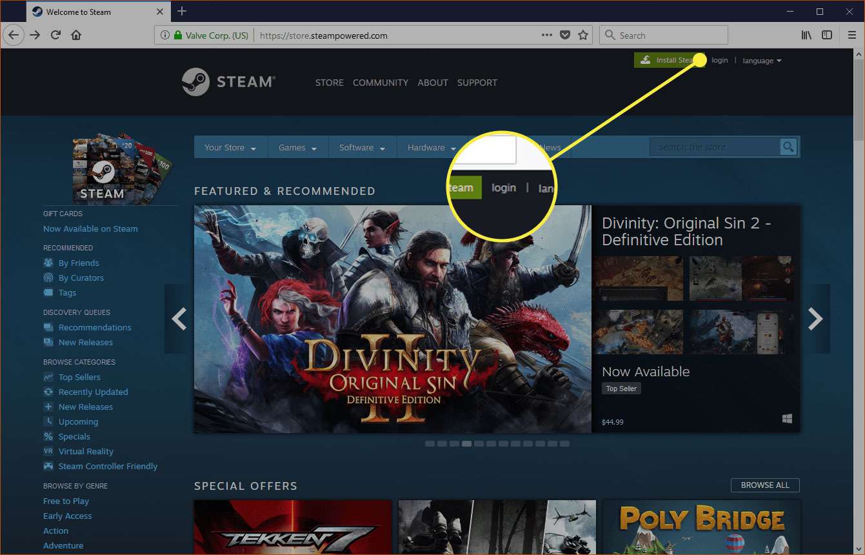The width and height of the screenshot is (865, 555).
Task: Reload the page in Firefox
Action: tap(57, 35)
